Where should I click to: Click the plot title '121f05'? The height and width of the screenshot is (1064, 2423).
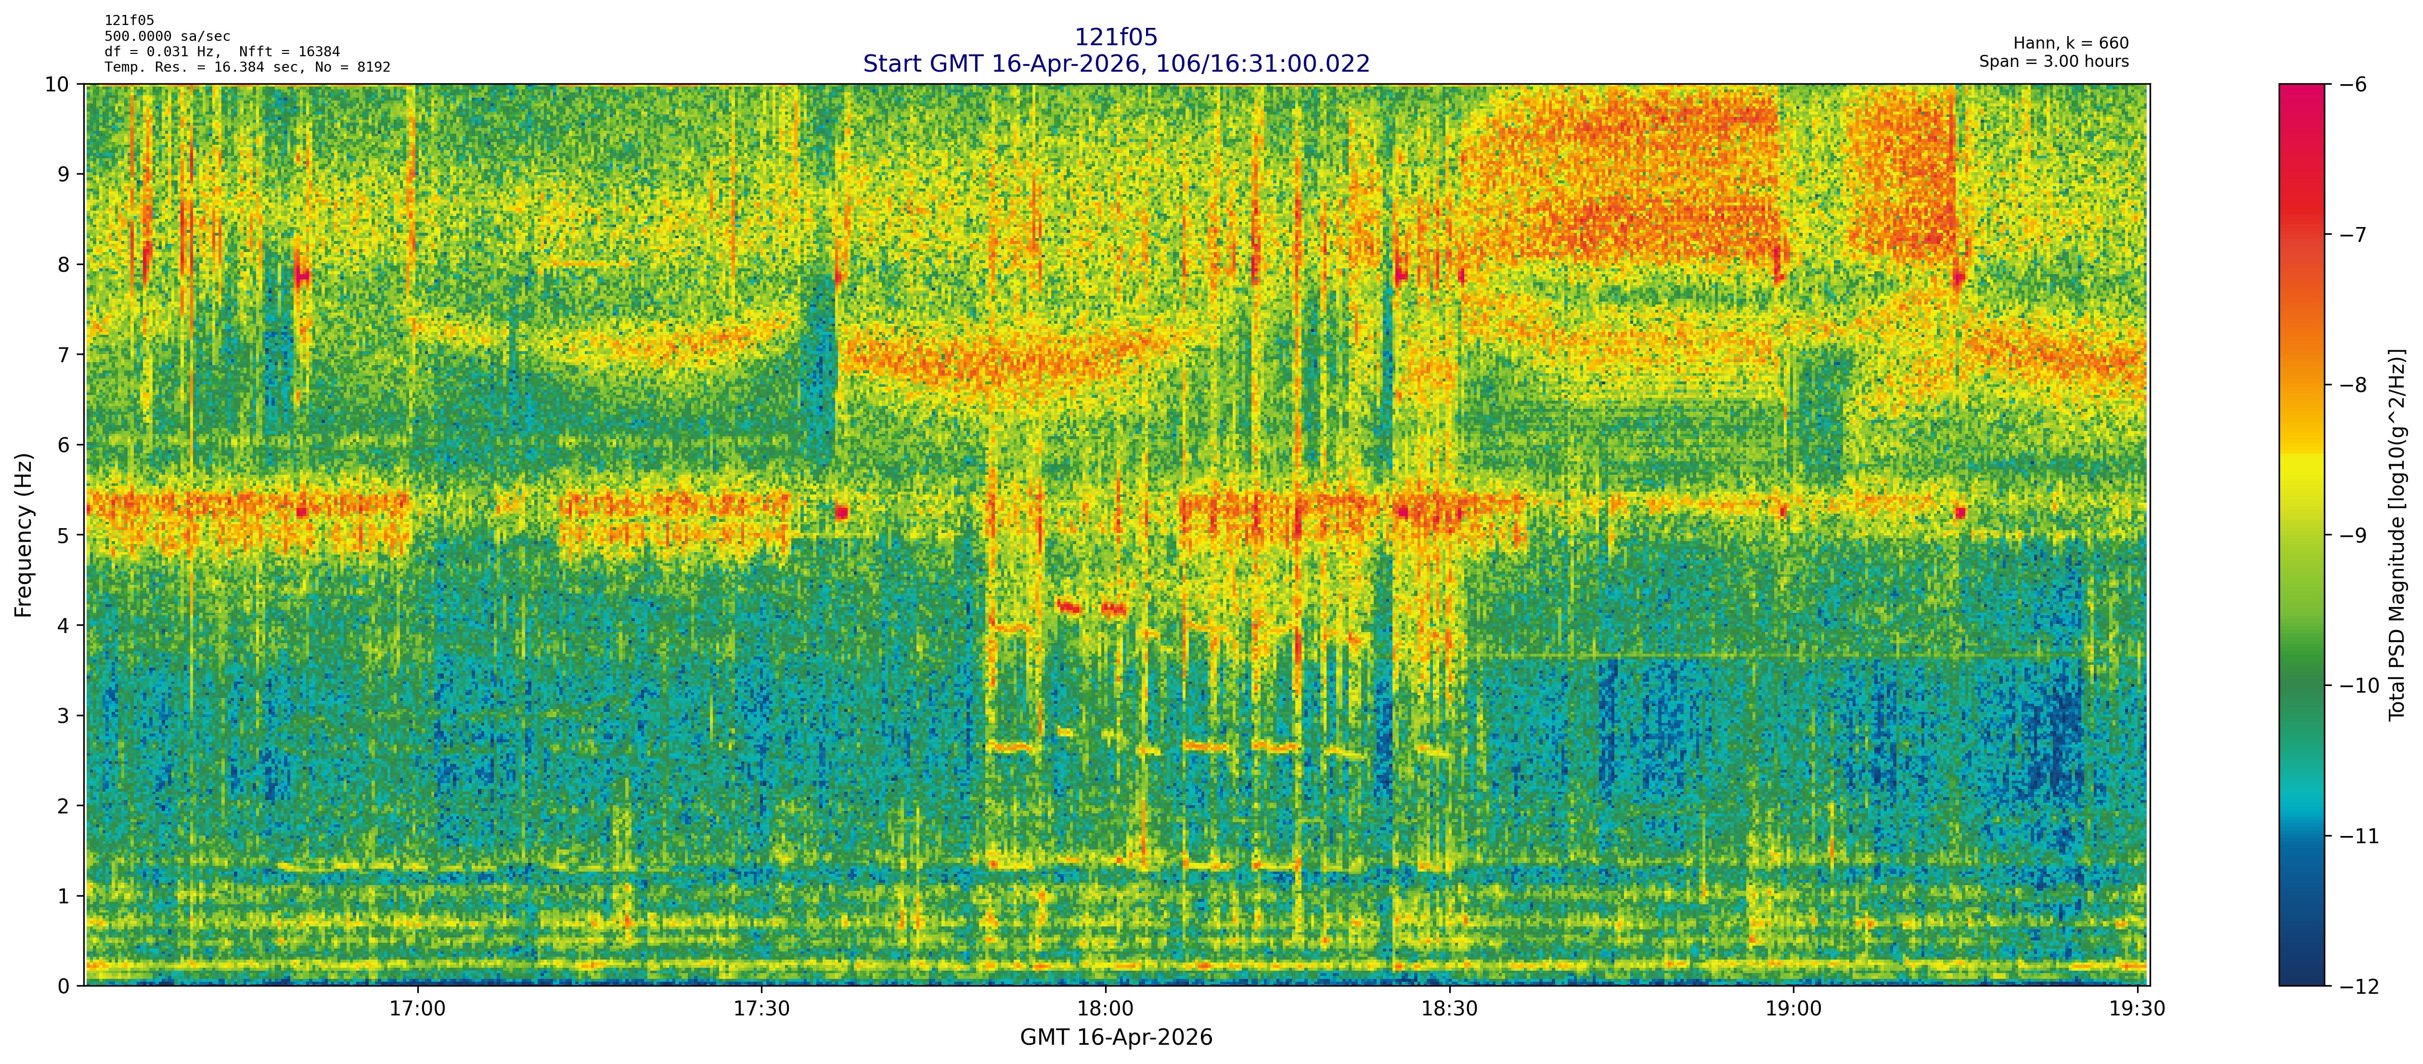(x=1116, y=37)
